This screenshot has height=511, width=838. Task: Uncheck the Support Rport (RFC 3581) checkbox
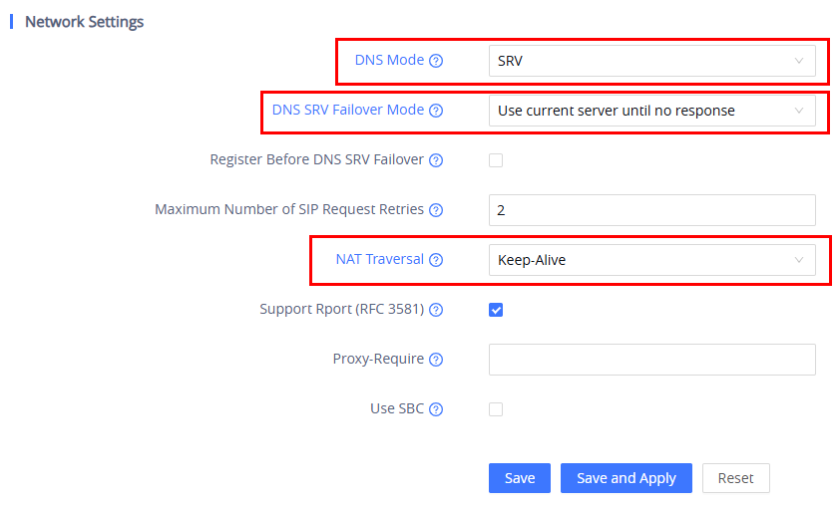click(496, 310)
